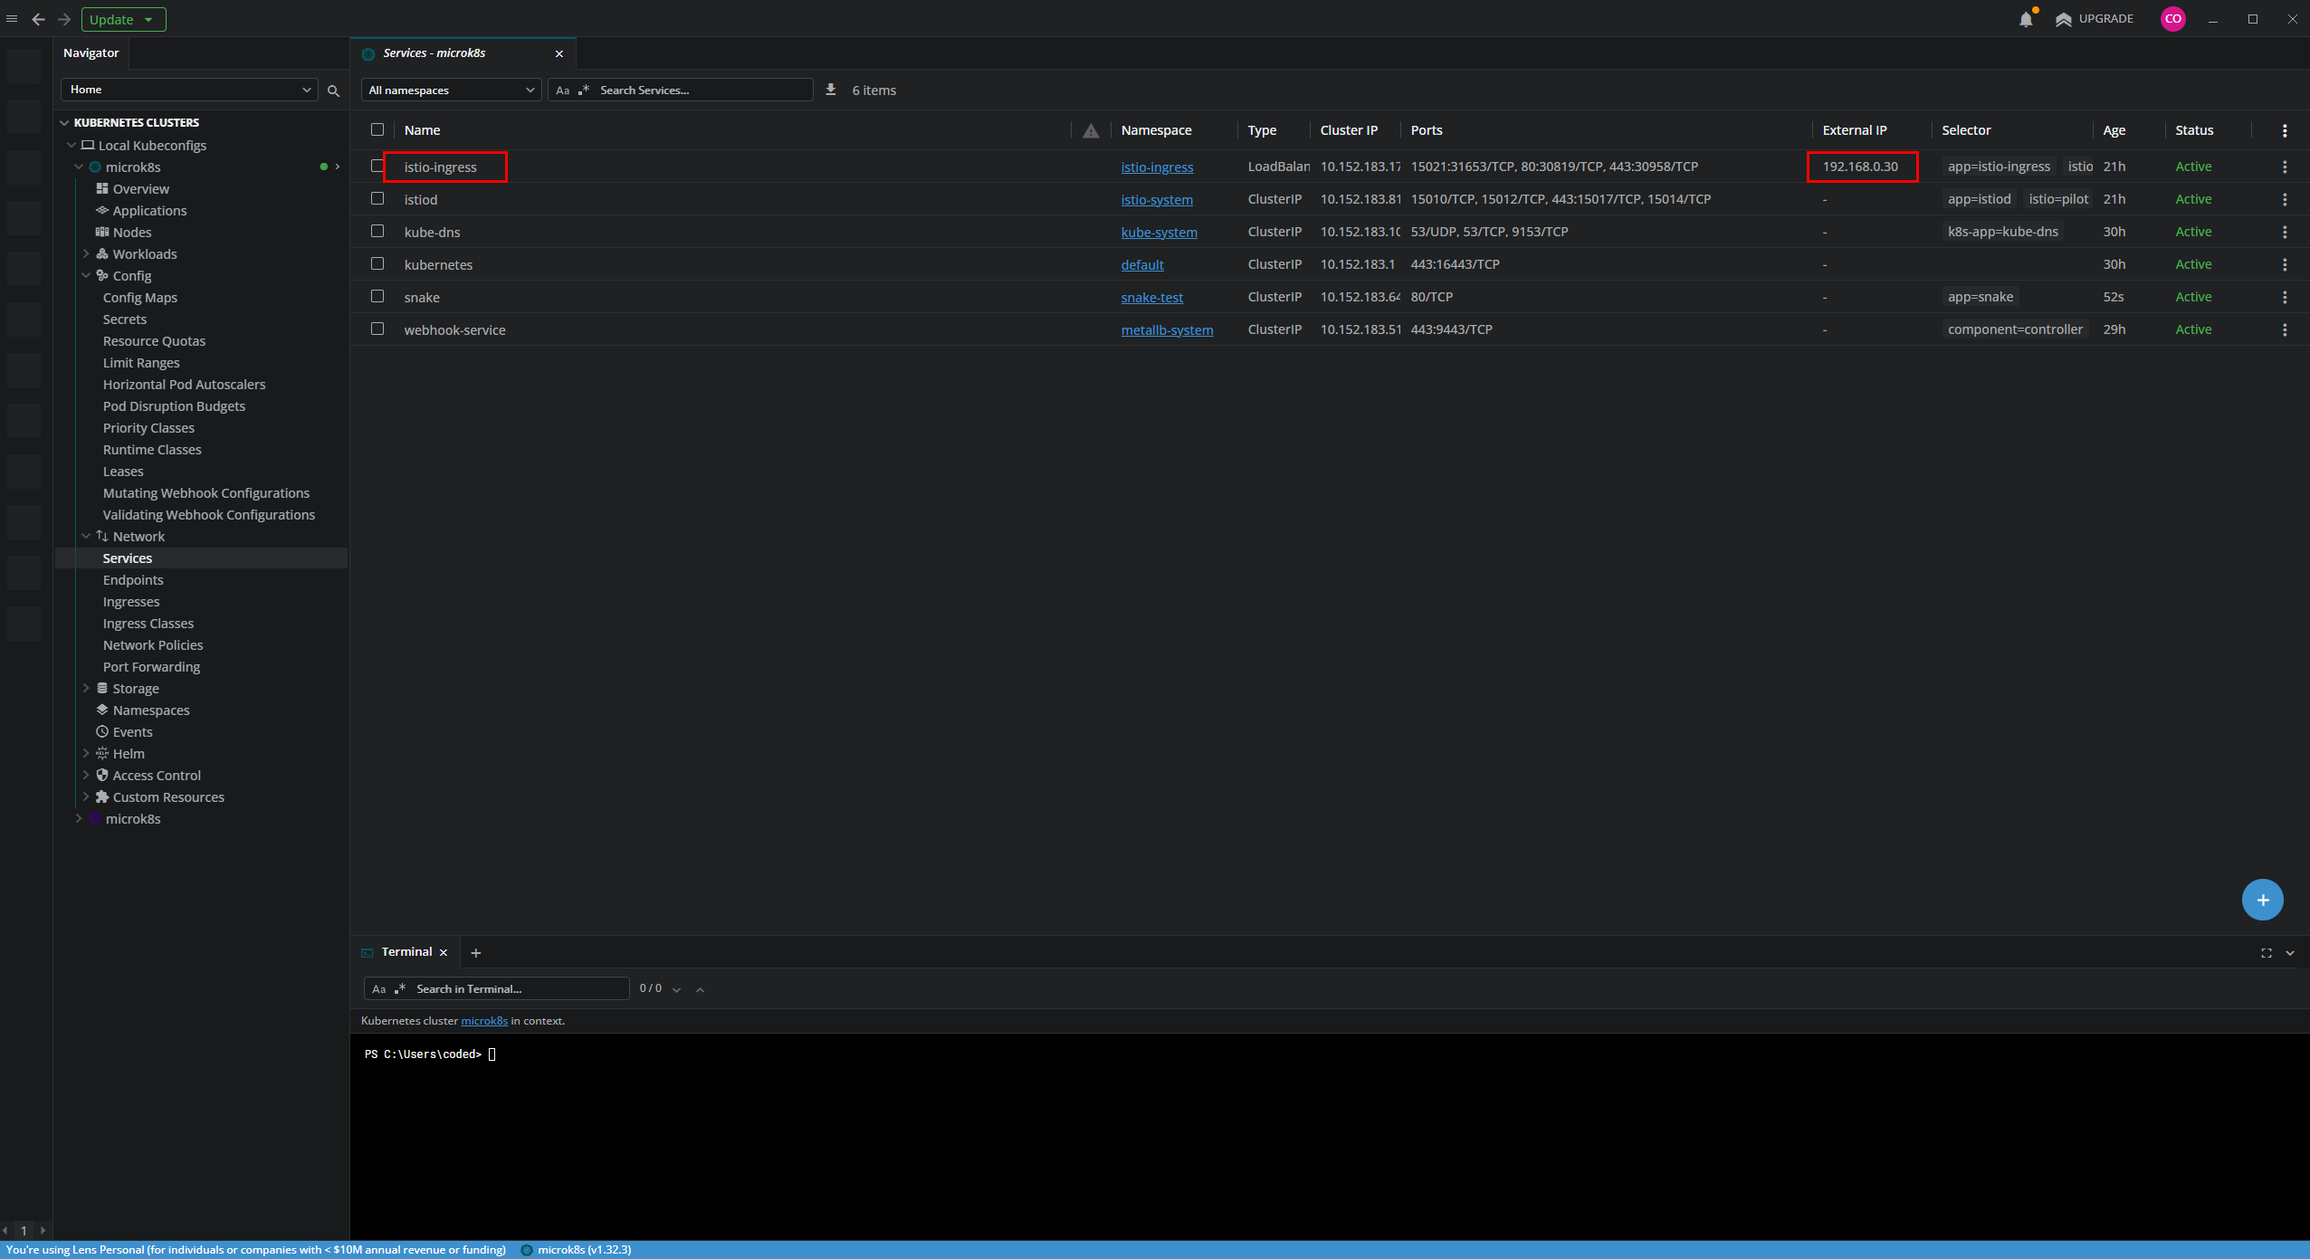Screen dimensions: 2310x1259
Task: Expand the Storage tree node
Action: (86, 688)
